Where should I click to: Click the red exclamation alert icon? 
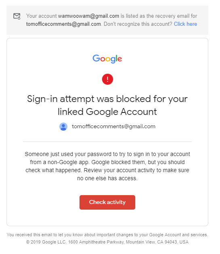(107, 79)
